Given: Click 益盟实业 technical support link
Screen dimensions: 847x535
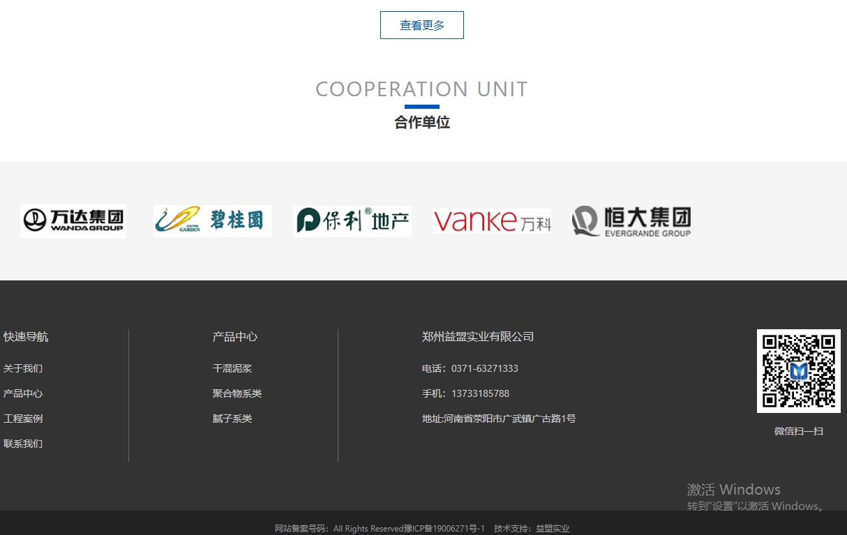Looking at the screenshot, I should click(x=553, y=529).
